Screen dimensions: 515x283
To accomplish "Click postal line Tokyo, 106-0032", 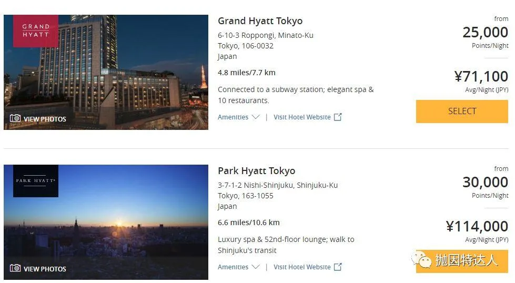I will [x=245, y=46].
